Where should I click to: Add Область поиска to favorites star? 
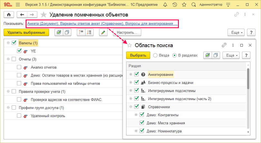click(x=130, y=45)
